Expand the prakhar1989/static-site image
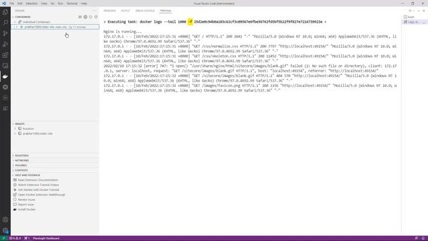Screen dimensions: 428x241 [x=15, y=134]
